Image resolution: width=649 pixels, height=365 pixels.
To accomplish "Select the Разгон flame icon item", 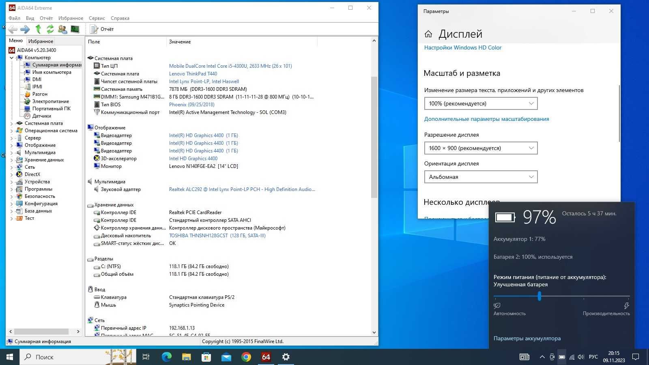I will (x=27, y=94).
